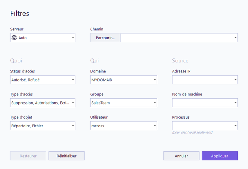
Task: Click the Parcourir... browse button
Action: pos(105,38)
